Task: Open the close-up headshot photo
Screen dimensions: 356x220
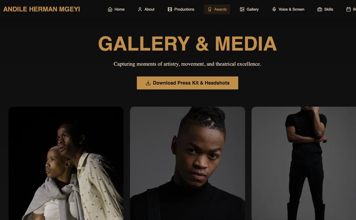Action: tap(188, 163)
